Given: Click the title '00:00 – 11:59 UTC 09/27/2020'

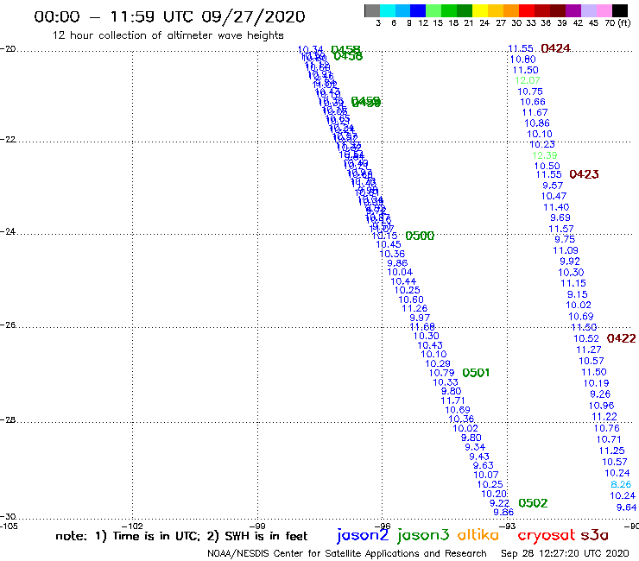Looking at the screenshot, I should coord(169,16).
